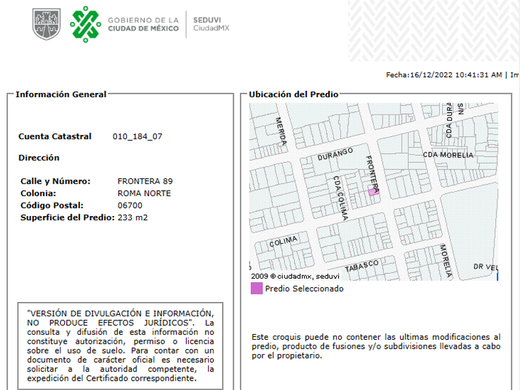Click the vertical MORELIA street label on map
The image size is (520, 390).
coord(446,261)
